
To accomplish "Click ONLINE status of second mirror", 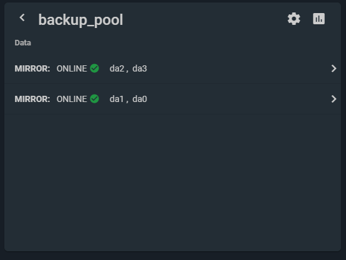I will point(72,99).
